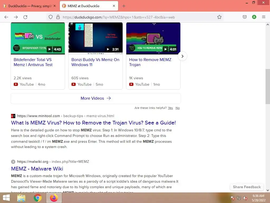Click the scrollbar down arrow
Screen dimensions: 270x203
coord(268,190)
